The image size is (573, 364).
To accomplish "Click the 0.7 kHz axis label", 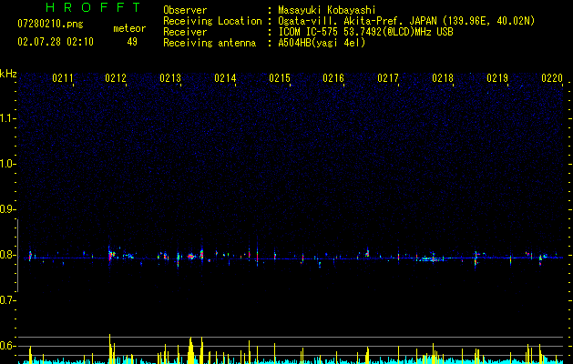I will tap(7, 300).
